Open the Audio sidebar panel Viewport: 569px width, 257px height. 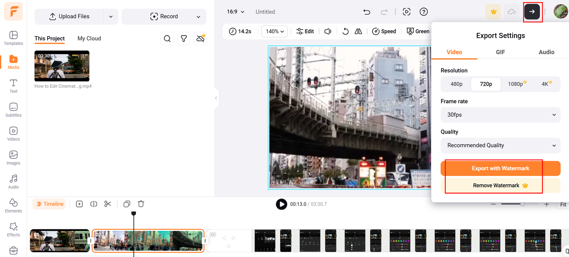[13, 182]
